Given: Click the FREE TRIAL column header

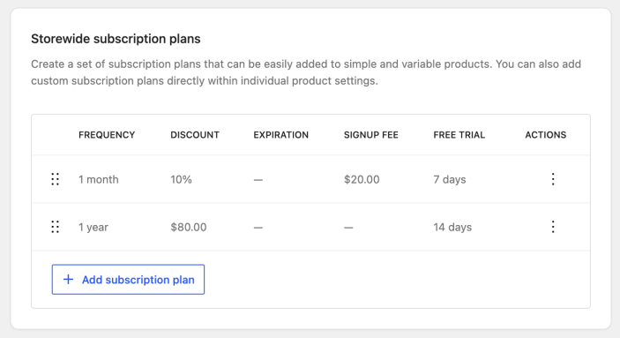Looking at the screenshot, I should (x=459, y=135).
